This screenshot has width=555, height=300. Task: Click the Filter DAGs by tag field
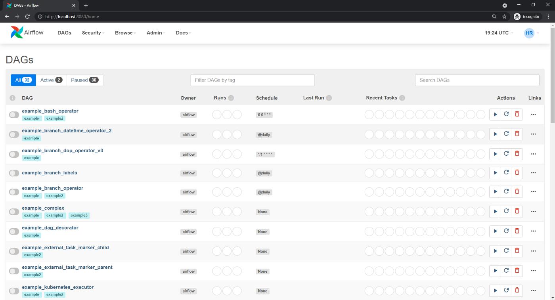pyautogui.click(x=253, y=80)
